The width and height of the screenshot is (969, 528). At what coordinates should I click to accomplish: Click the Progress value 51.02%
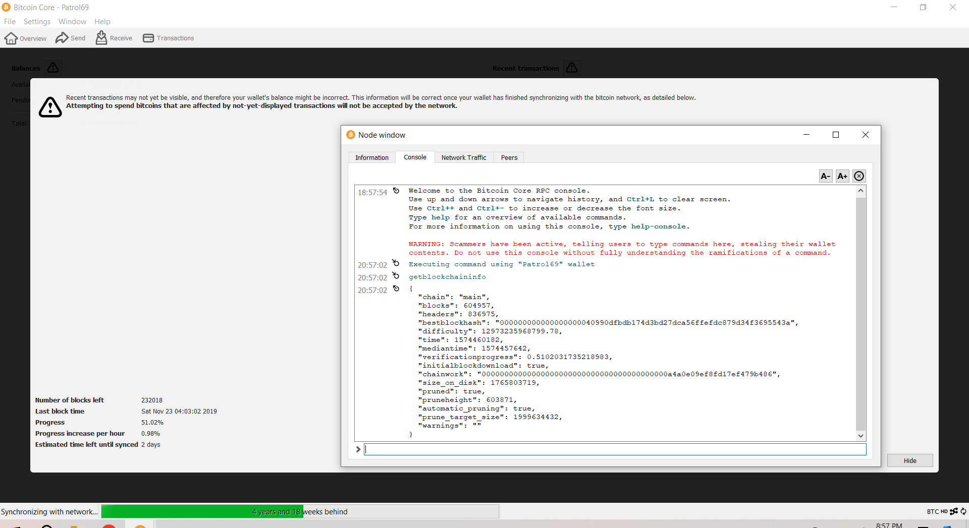tap(152, 423)
